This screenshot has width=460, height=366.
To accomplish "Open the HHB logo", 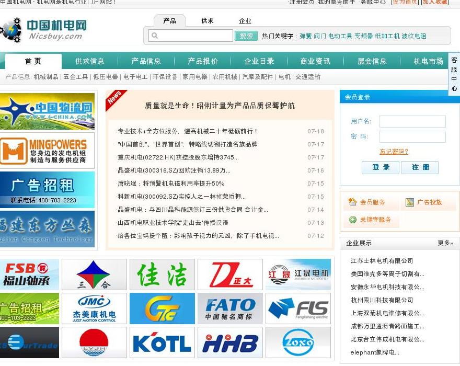I will click(x=231, y=342).
